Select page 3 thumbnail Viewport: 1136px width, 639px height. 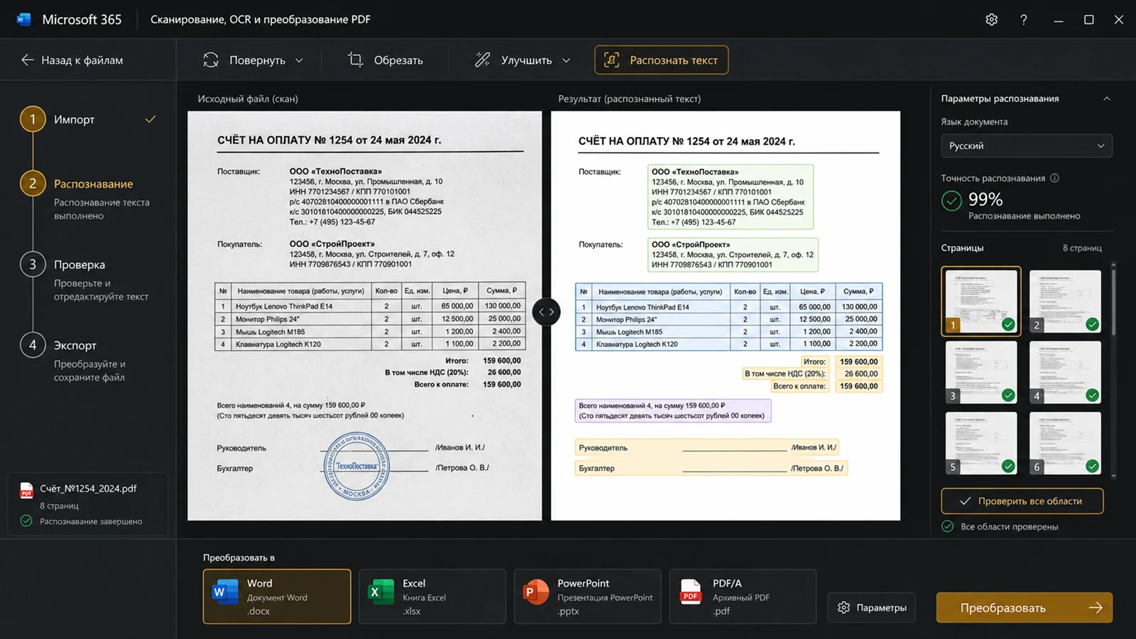click(x=981, y=372)
